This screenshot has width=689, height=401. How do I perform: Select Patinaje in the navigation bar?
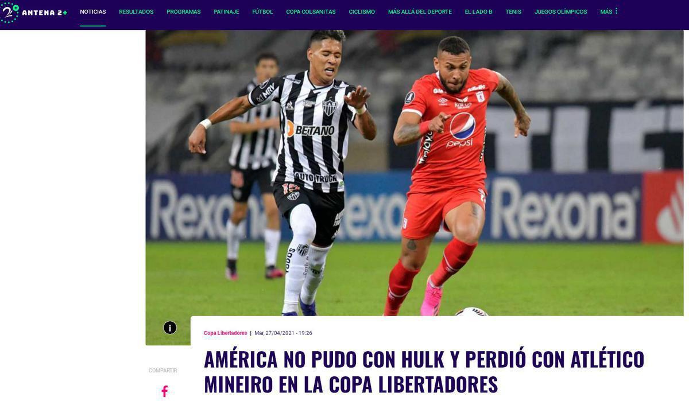click(x=226, y=11)
